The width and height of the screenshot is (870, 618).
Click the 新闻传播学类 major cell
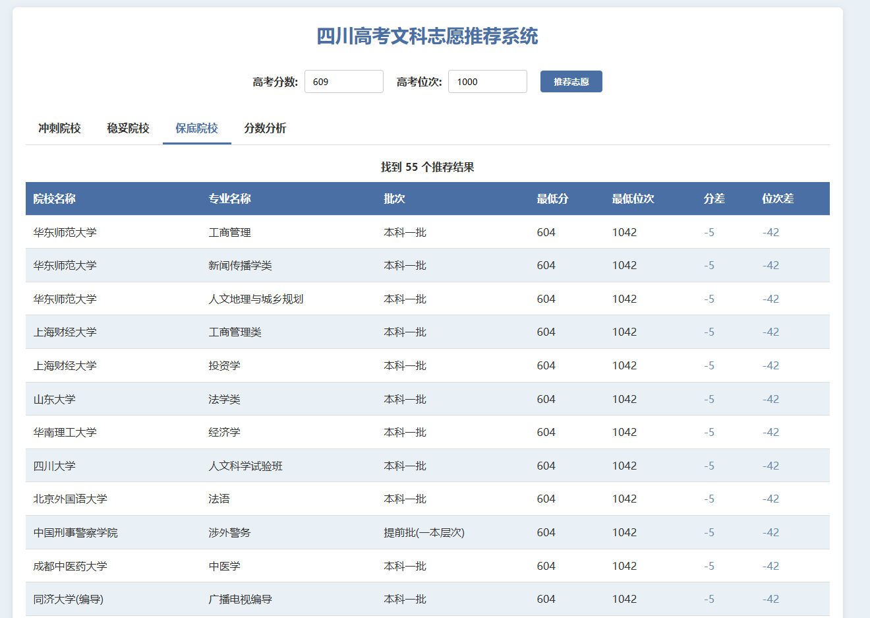pyautogui.click(x=241, y=265)
